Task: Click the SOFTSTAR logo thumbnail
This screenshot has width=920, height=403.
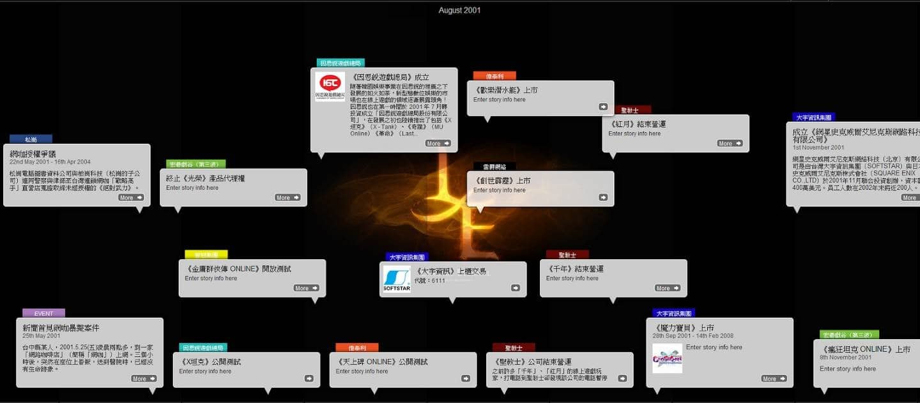Action: [397, 279]
